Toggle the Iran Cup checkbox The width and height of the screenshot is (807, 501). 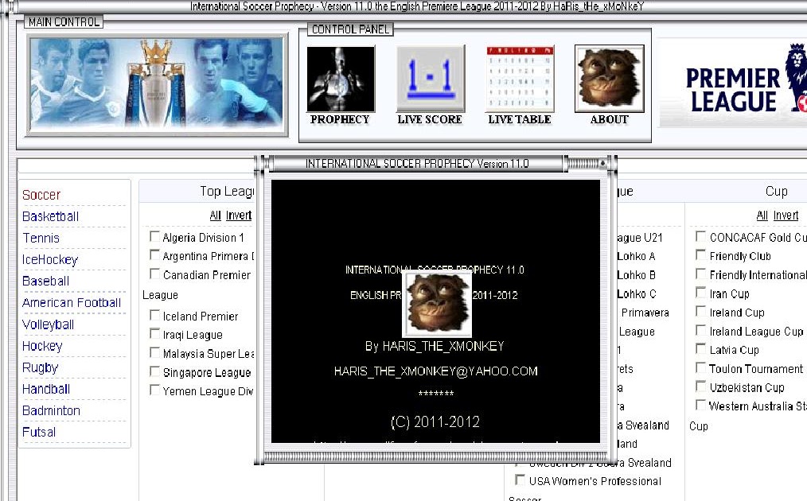point(700,292)
